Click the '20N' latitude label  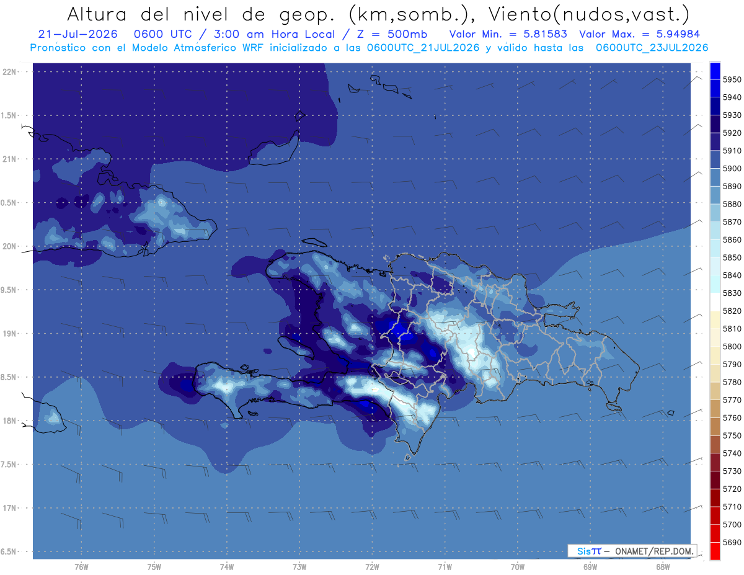[x=11, y=246]
